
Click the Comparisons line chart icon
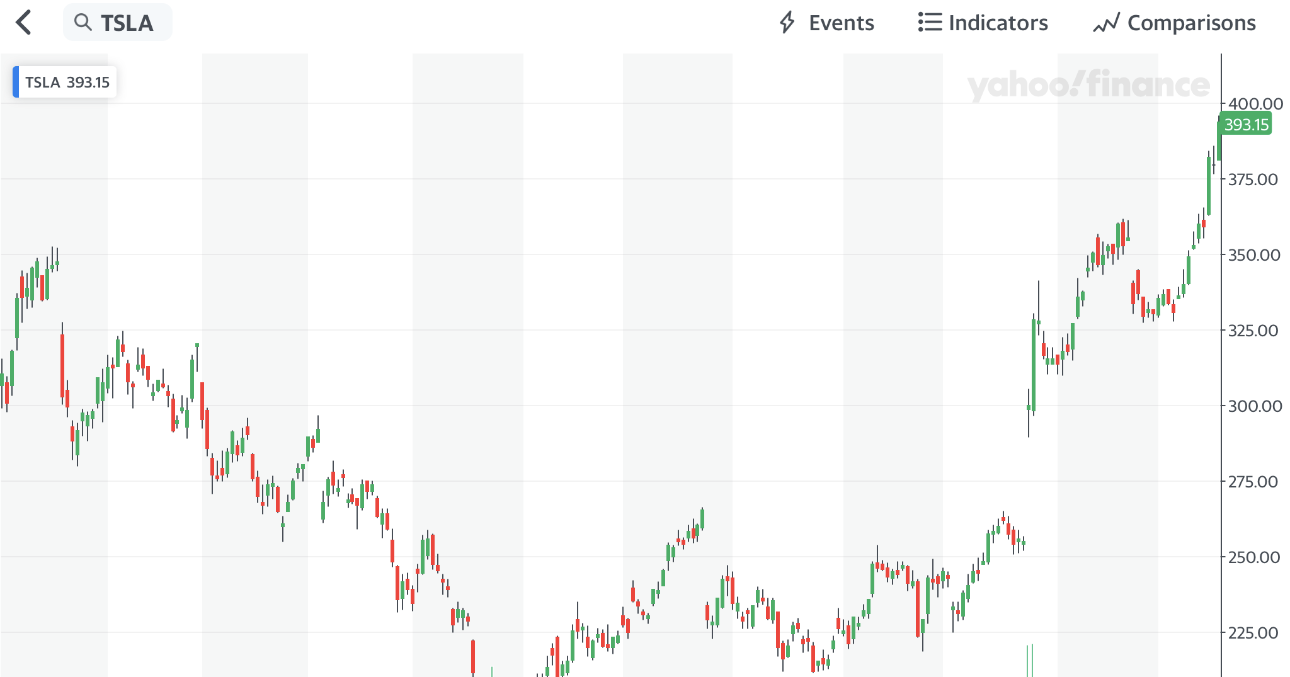tap(1106, 23)
